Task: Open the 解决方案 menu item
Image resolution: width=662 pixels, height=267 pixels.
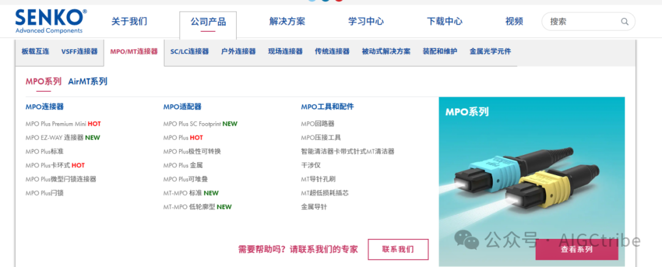Action: coord(287,21)
